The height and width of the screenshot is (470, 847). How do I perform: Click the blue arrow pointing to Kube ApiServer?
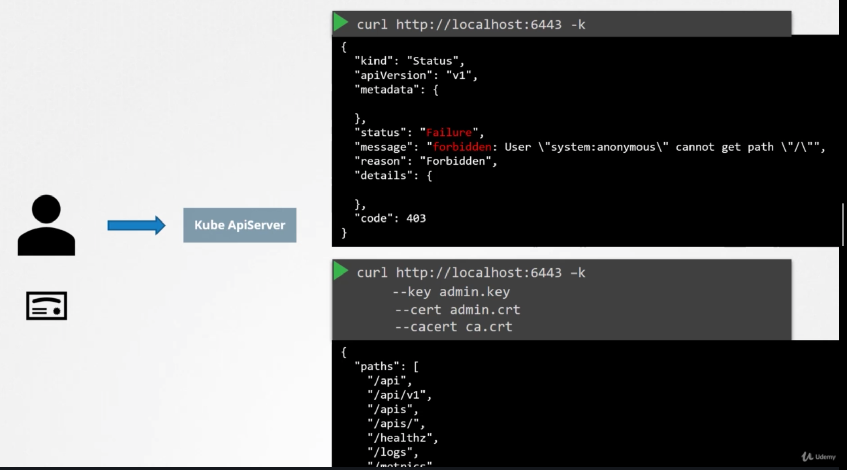click(x=136, y=225)
